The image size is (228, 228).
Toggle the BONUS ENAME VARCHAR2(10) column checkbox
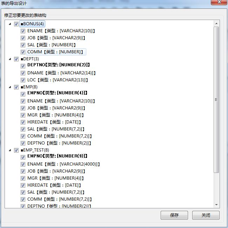(x=23, y=31)
